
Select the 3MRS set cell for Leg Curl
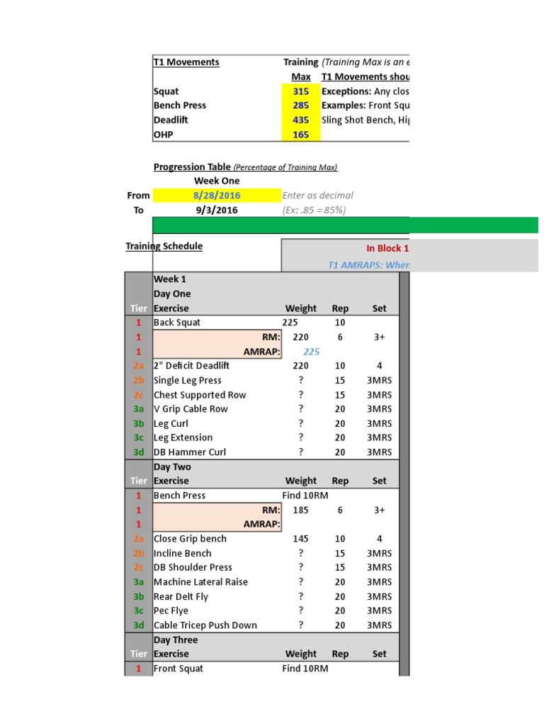[x=380, y=424]
